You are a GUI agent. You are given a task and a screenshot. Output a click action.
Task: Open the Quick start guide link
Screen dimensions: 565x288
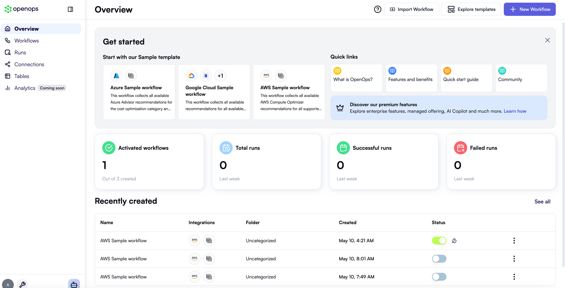(466, 78)
